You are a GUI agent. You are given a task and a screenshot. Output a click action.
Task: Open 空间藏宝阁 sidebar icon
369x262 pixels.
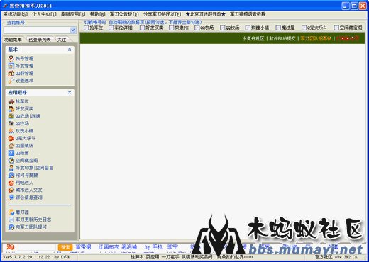coord(11,161)
